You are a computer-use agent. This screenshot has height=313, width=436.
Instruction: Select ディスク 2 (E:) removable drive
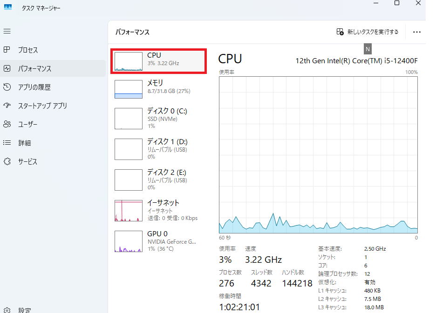(x=158, y=179)
